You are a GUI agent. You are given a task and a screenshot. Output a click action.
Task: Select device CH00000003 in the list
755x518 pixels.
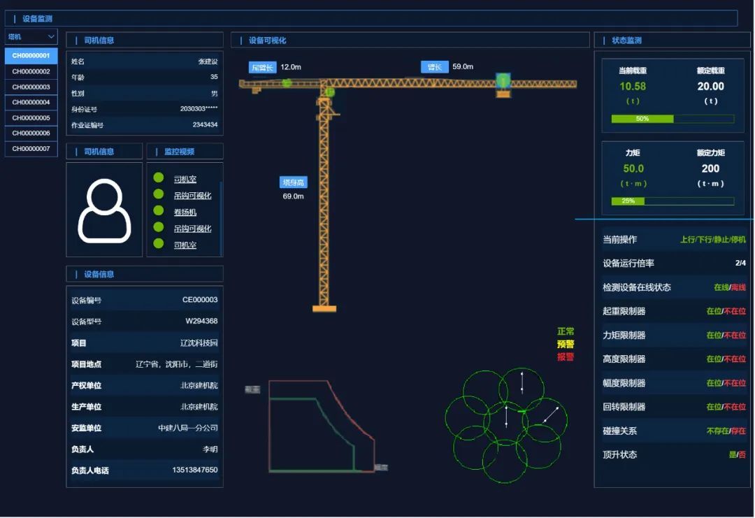(x=31, y=87)
